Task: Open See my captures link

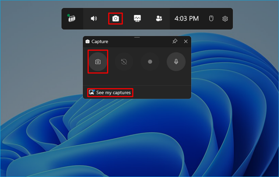Action: [113, 93]
